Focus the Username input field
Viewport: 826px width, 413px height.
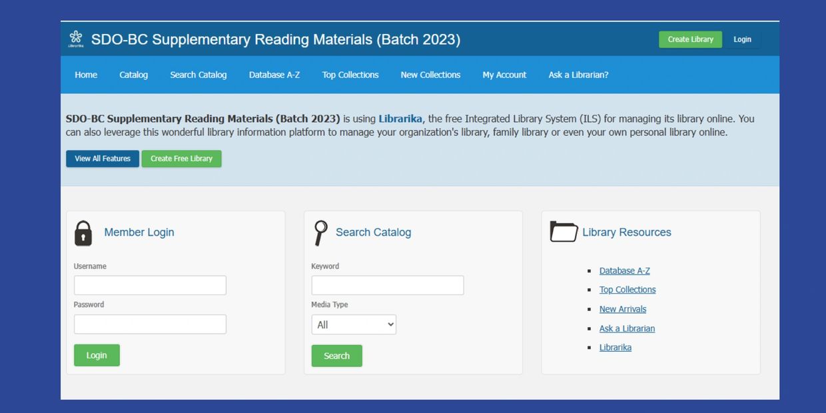pos(150,285)
